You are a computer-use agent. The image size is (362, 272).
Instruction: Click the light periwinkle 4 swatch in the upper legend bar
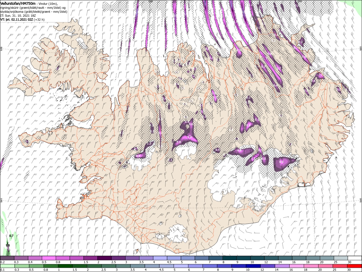(160, 258)
